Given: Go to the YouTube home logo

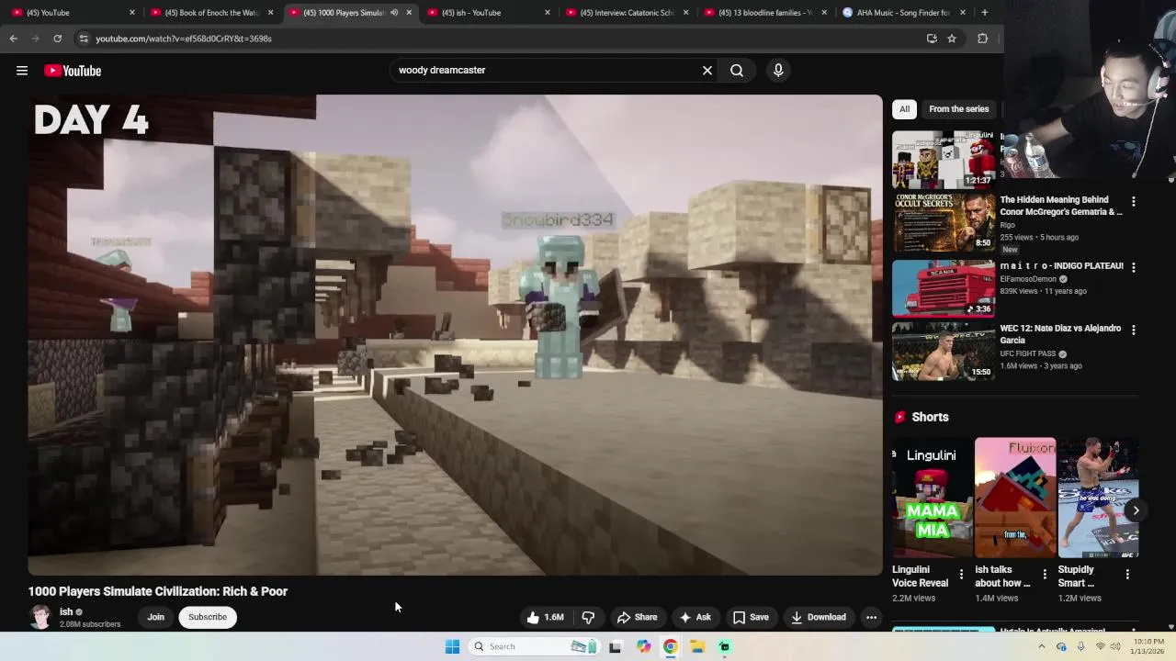Looking at the screenshot, I should [x=73, y=71].
